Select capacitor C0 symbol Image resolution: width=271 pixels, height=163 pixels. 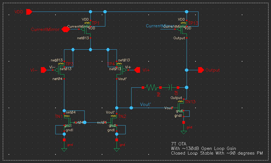(x=171, y=87)
